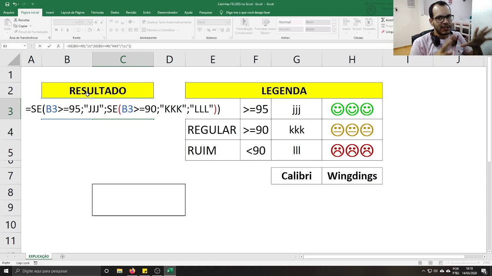
Task: Open the font size dropdown
Action: [91, 22]
